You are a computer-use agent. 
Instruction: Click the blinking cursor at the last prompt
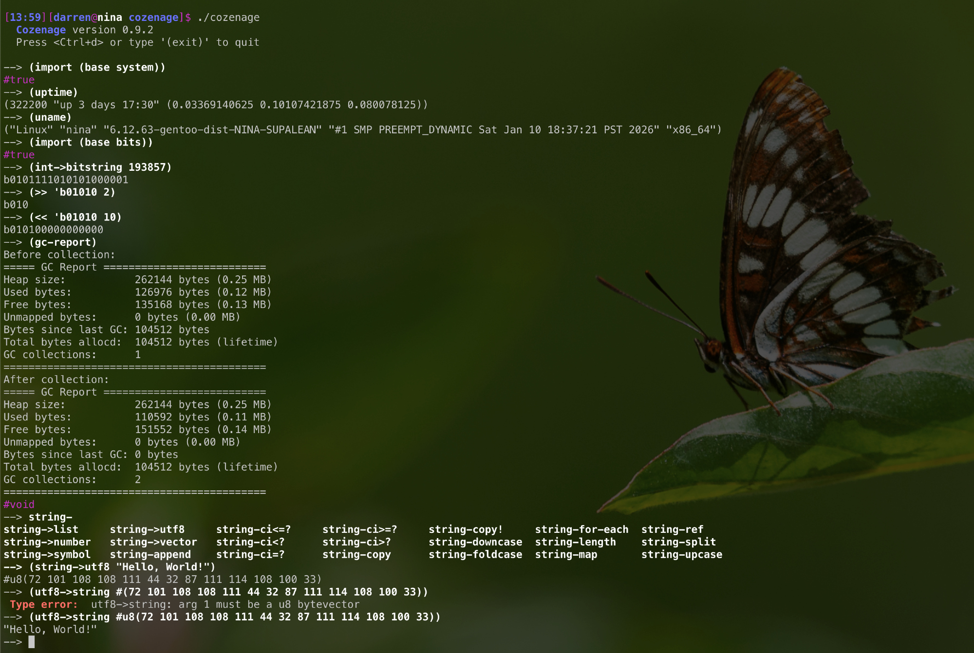pyautogui.click(x=32, y=642)
